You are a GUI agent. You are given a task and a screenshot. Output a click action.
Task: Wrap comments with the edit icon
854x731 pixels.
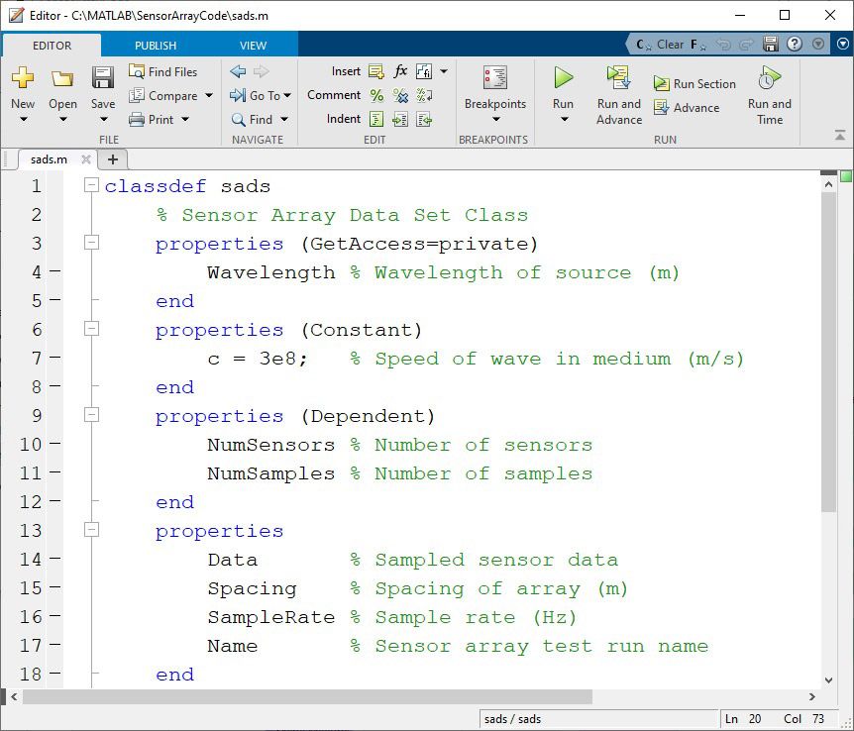coord(424,95)
